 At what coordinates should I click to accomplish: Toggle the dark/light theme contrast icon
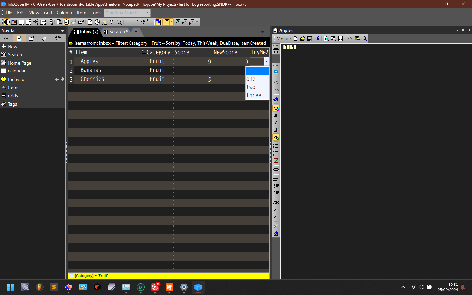coord(7,22)
